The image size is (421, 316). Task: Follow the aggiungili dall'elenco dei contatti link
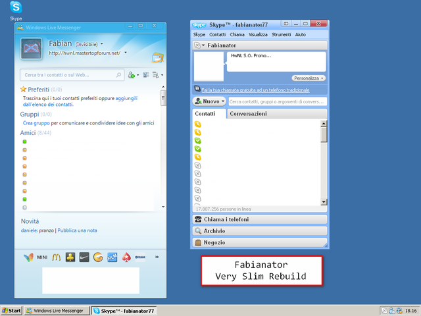[80, 101]
